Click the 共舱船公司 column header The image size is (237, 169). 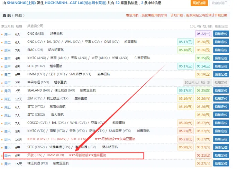point(35,26)
